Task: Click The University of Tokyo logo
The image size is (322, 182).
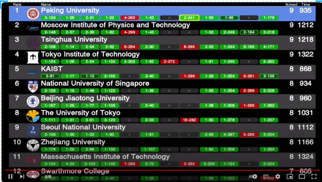Action: [x=33, y=116]
